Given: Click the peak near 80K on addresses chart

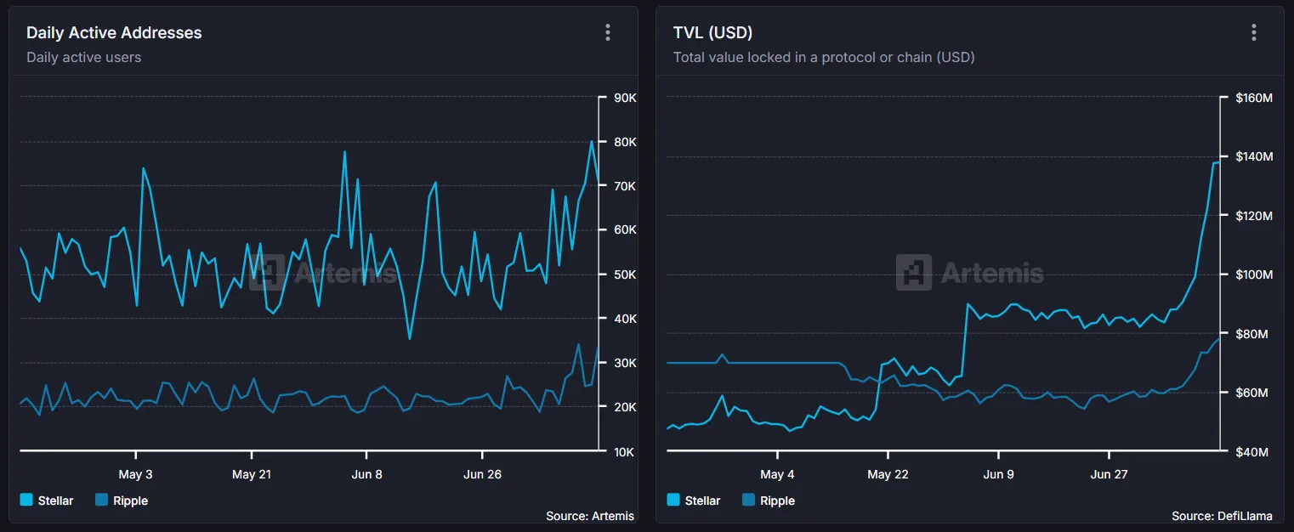Looking at the screenshot, I should click(x=593, y=143).
